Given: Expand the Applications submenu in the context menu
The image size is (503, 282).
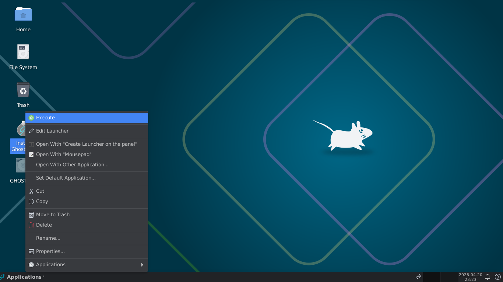Looking at the screenshot, I should (x=87, y=265).
